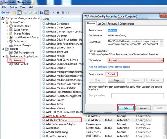
Task: Collapse the Storage tree node
Action: tap(3, 49)
